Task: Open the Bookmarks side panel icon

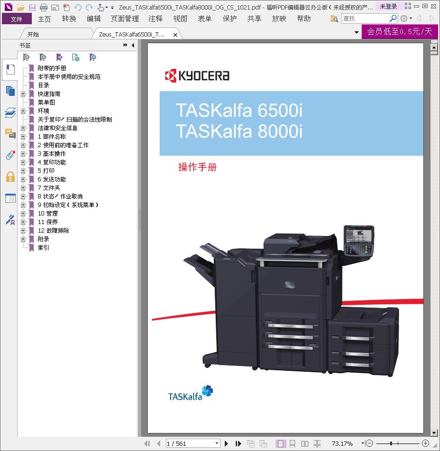Action: (x=10, y=69)
